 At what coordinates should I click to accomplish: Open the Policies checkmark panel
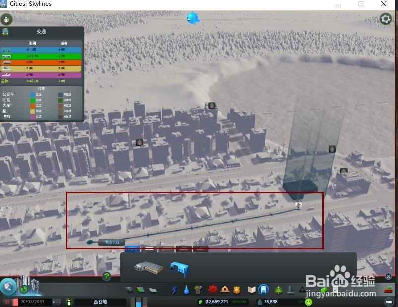[x=335, y=290]
